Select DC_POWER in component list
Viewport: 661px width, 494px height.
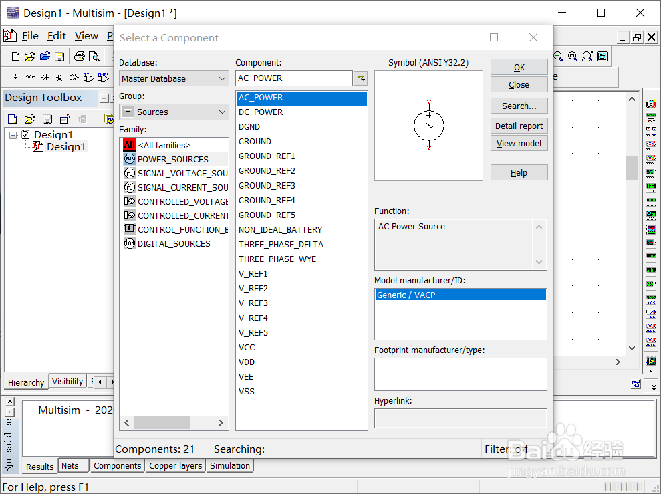tap(301, 112)
